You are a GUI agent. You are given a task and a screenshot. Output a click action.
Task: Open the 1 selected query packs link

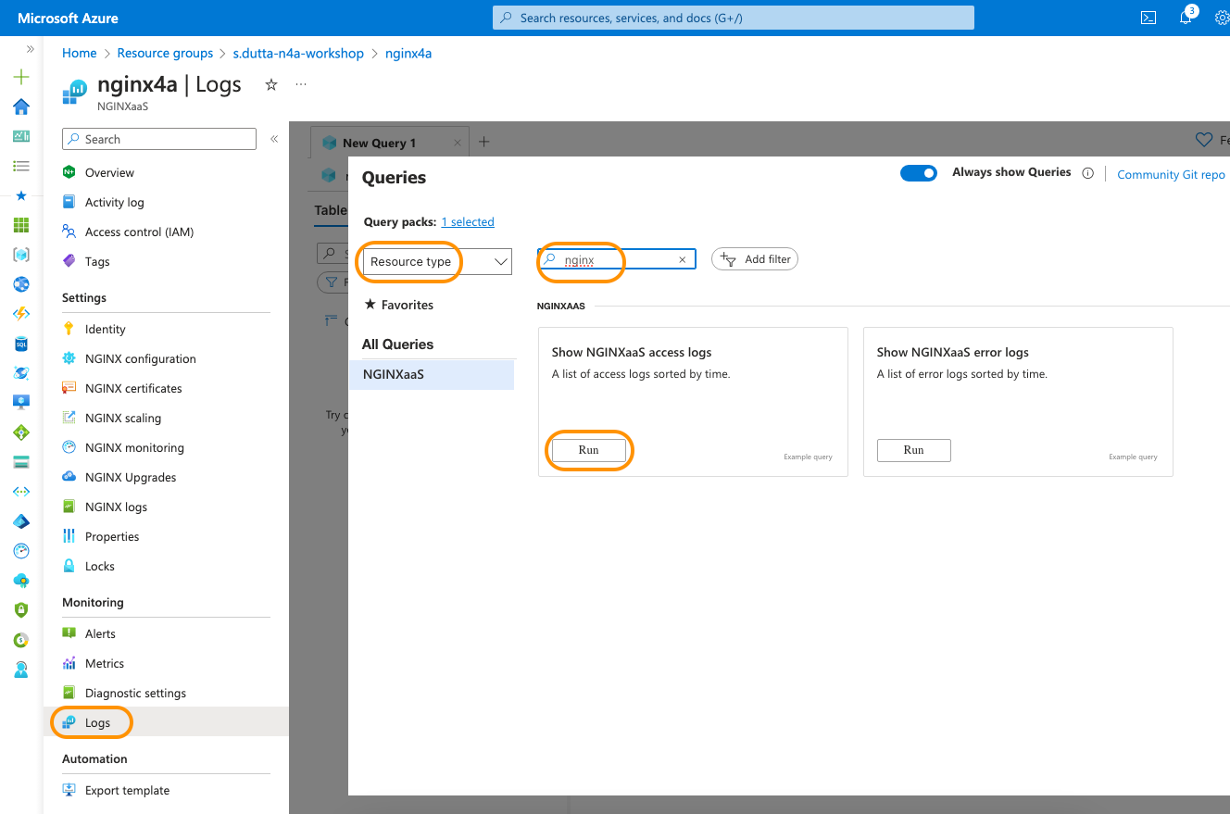[468, 222]
